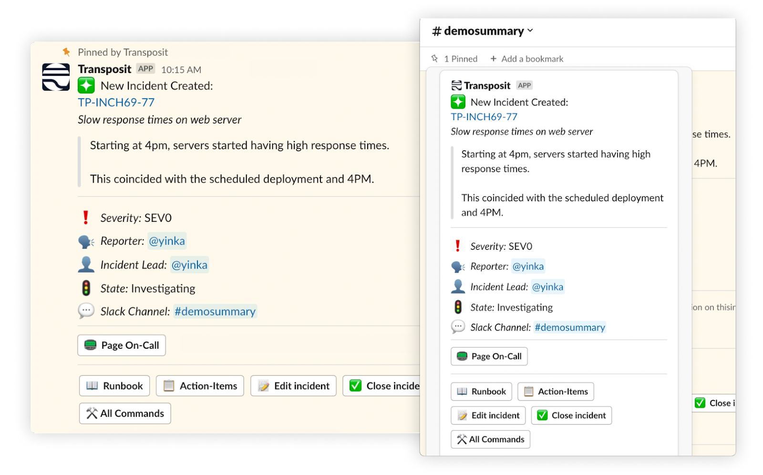The width and height of the screenshot is (763, 475).
Task: Open the Transposit sender name in left message
Action: (x=104, y=69)
